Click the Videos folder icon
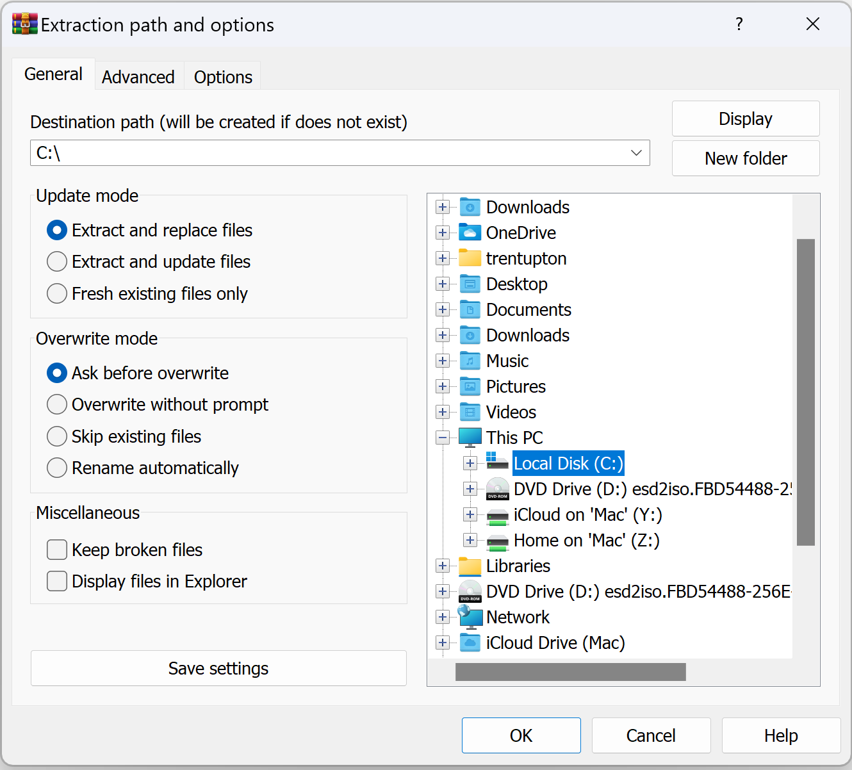 coord(470,412)
